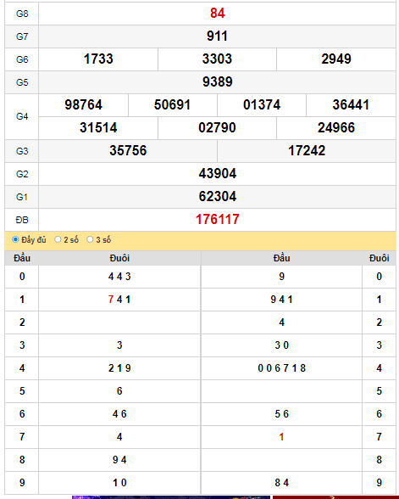Click the '1 0' tail digits cell

tap(119, 483)
